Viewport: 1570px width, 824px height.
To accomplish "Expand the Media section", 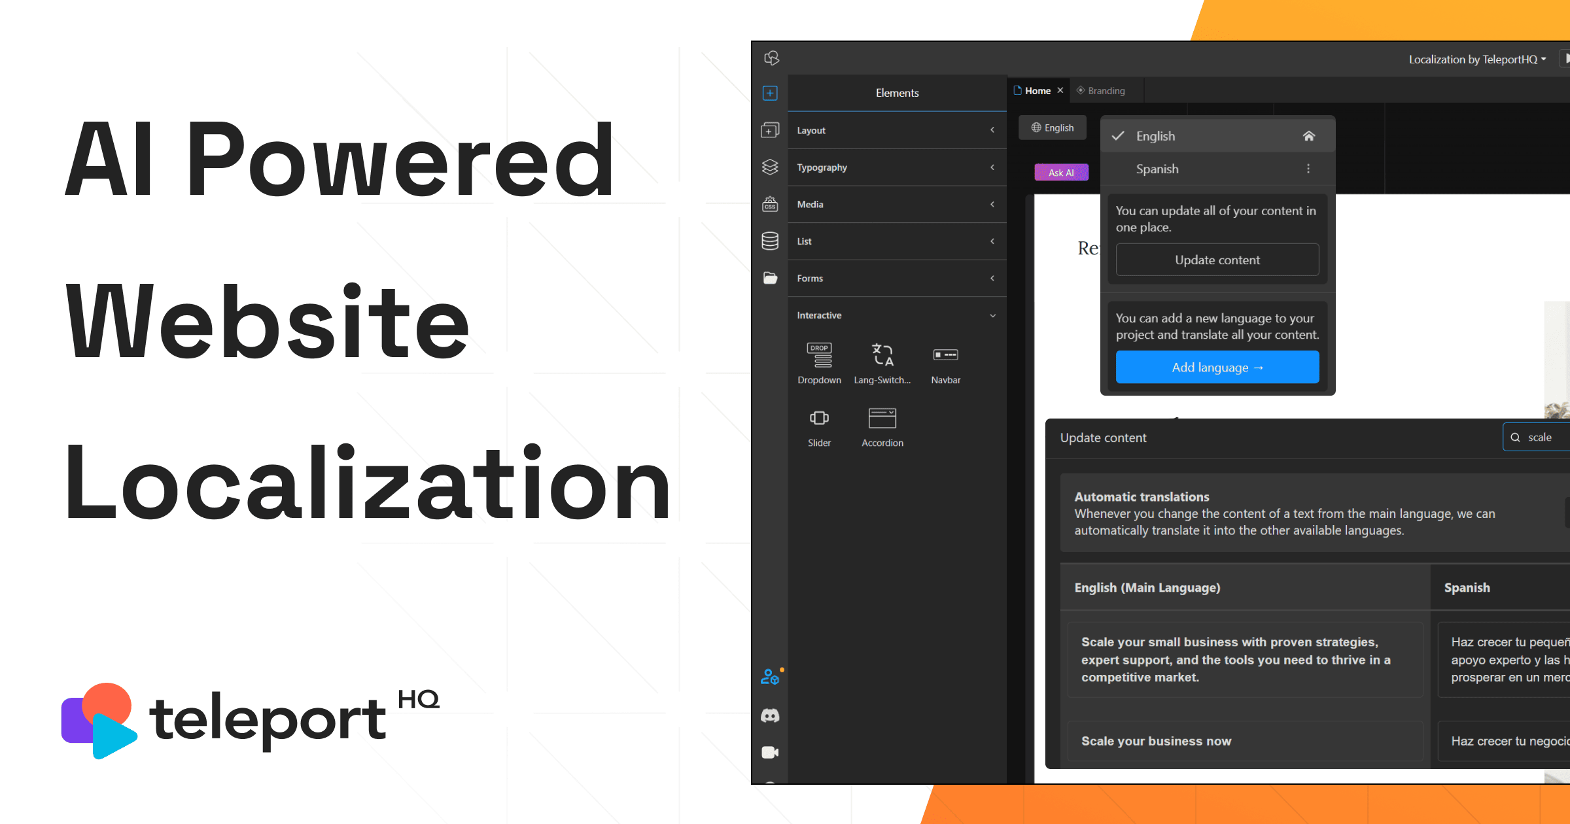I will coord(897,204).
